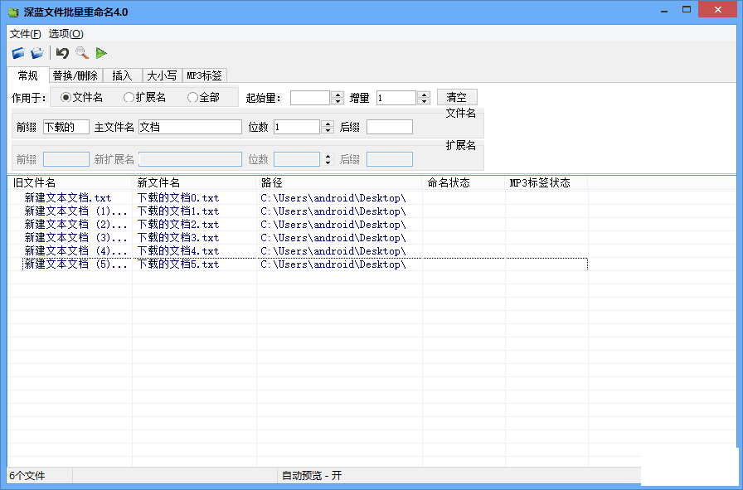This screenshot has height=490, width=743.
Task: Click the magnifier preview icon
Action: click(82, 53)
